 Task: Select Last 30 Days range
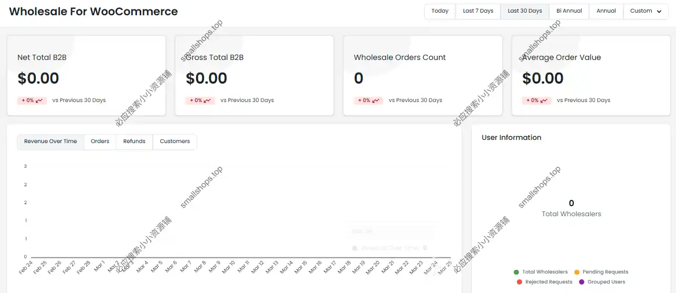click(525, 11)
